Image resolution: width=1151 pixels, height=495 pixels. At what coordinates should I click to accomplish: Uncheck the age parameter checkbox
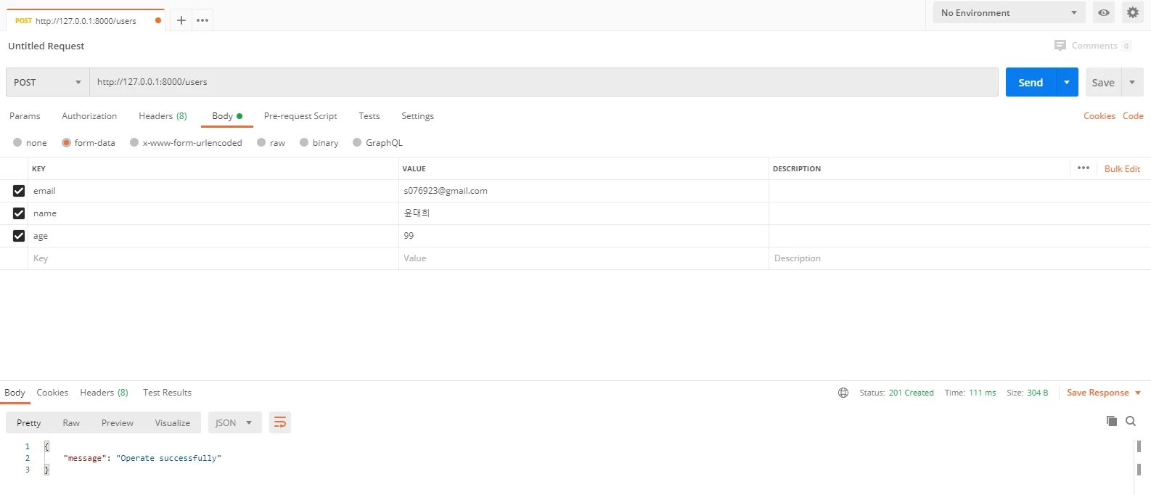click(19, 236)
